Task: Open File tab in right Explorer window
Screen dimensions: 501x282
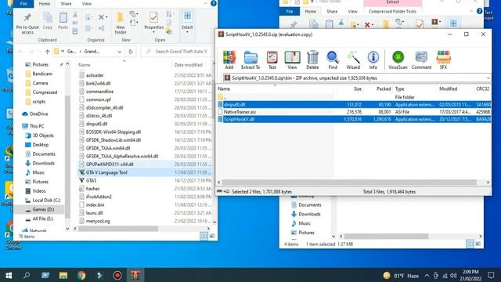Action: click(290, 12)
